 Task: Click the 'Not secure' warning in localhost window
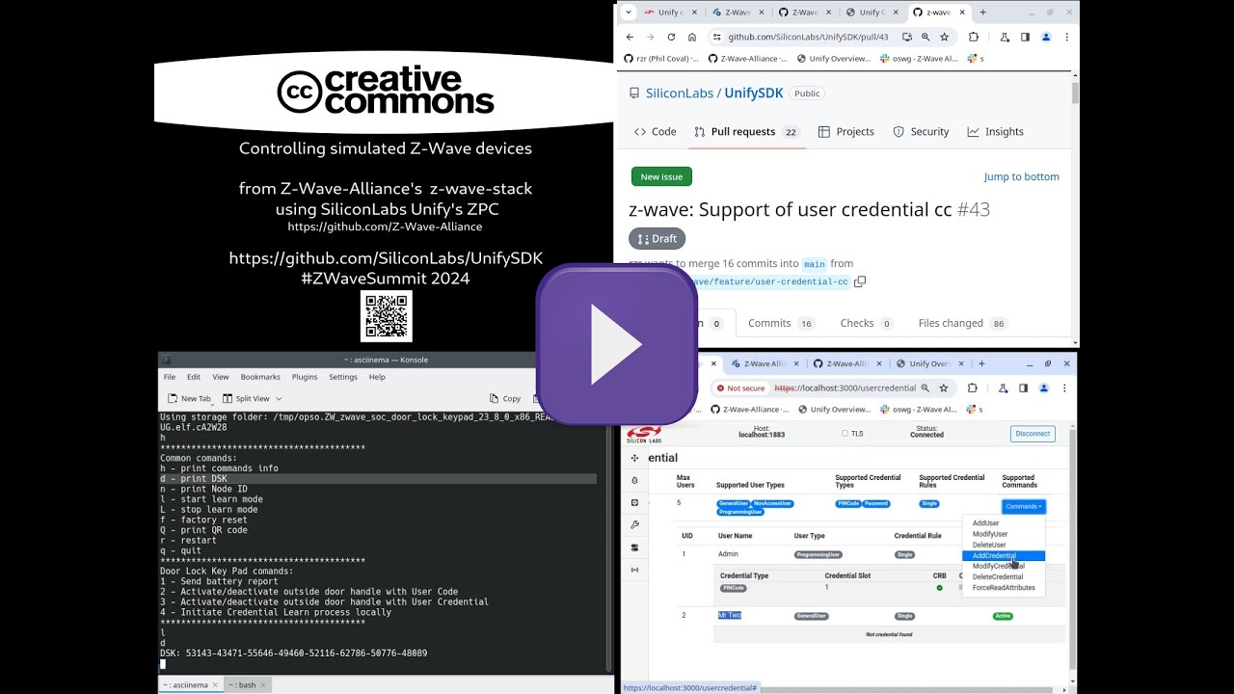(x=741, y=388)
